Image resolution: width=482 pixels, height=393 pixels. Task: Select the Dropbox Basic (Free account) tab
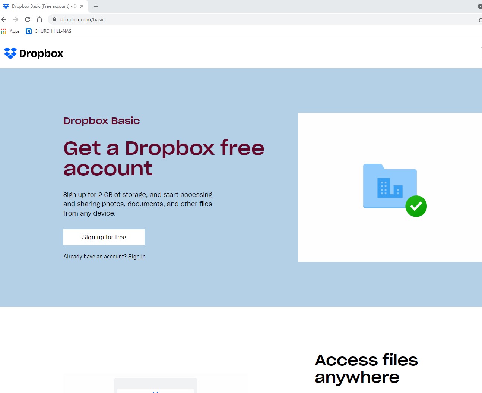point(44,6)
